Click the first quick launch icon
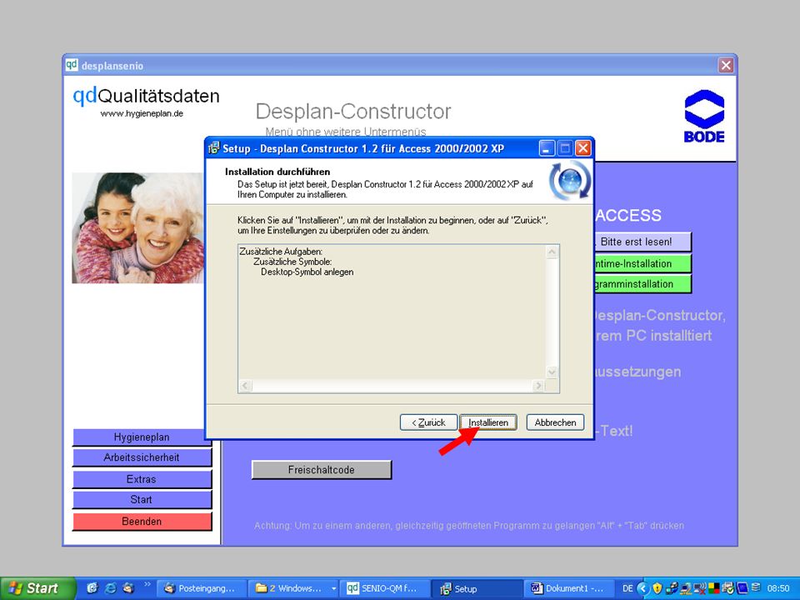The width and height of the screenshot is (800, 600). click(92, 588)
